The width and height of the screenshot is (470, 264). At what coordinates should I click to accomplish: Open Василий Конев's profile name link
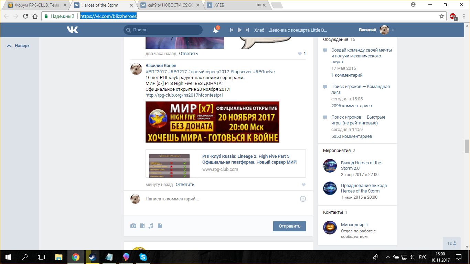(x=161, y=66)
